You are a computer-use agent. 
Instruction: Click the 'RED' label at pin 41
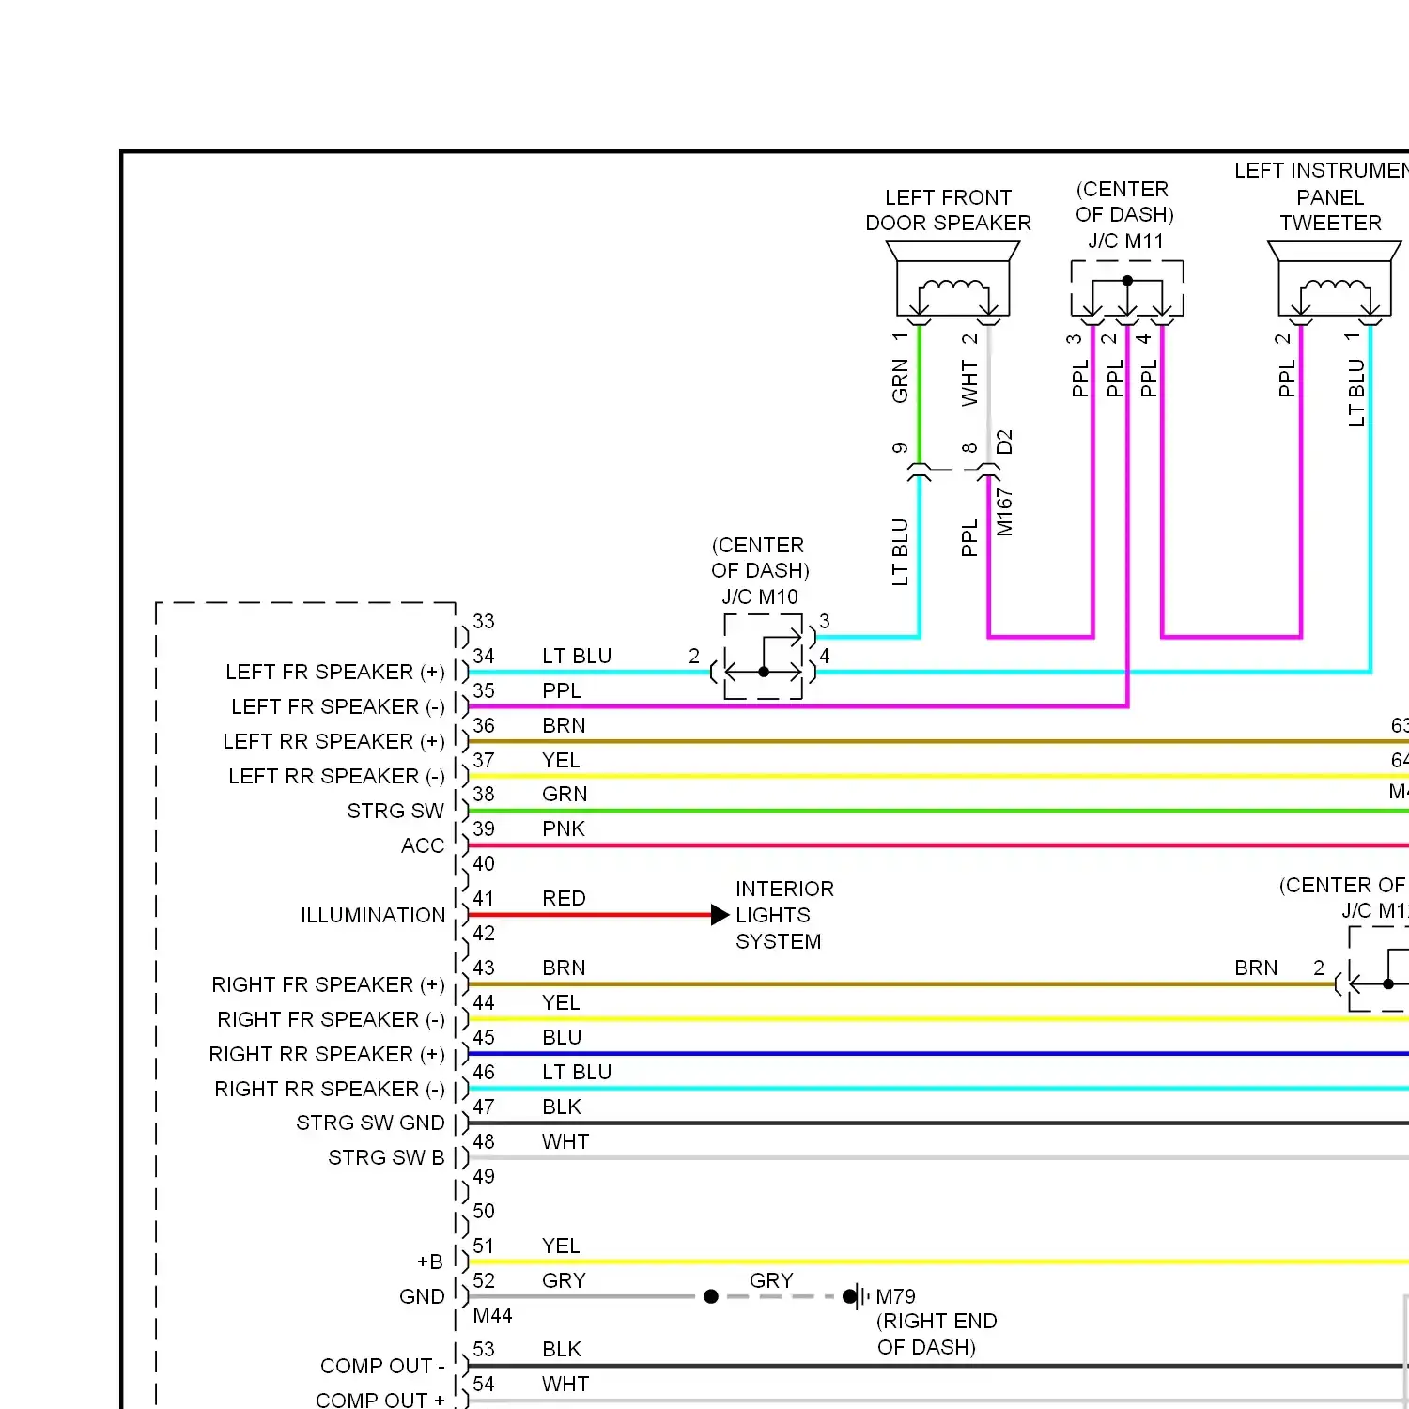click(564, 898)
